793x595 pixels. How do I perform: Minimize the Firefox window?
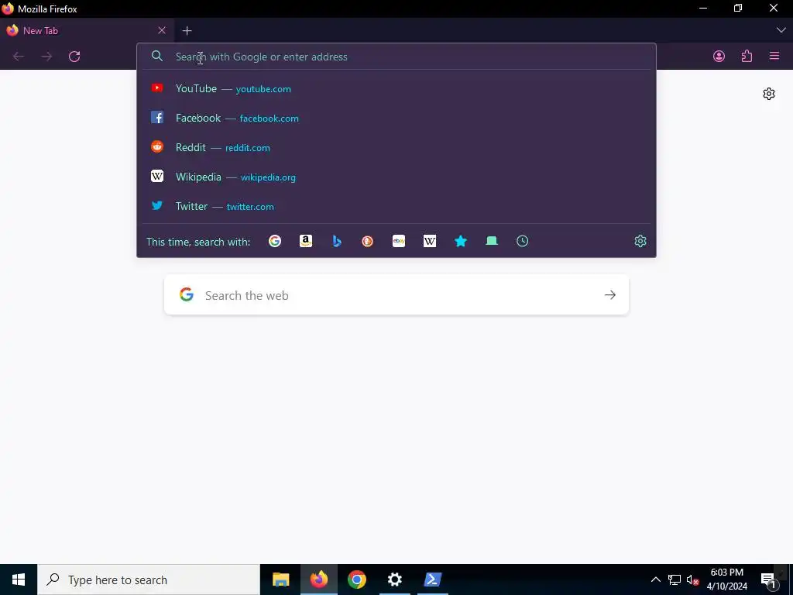point(703,9)
